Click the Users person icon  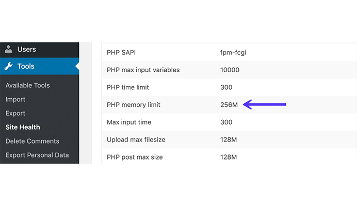pos(8,49)
